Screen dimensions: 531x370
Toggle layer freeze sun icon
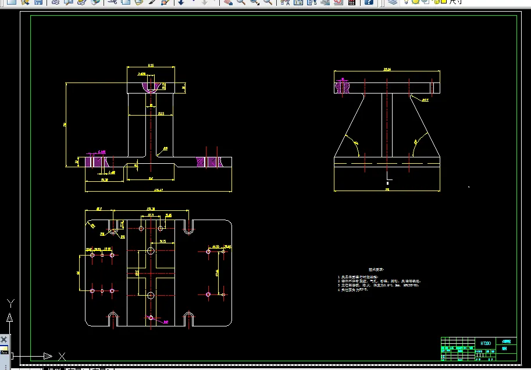[x=415, y=2]
